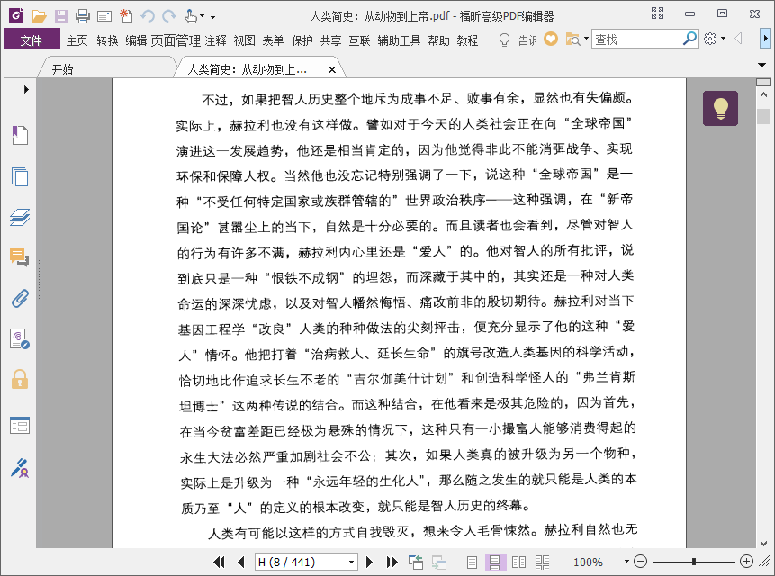The image size is (775, 576).
Task: Go to first page button
Action: [220, 562]
